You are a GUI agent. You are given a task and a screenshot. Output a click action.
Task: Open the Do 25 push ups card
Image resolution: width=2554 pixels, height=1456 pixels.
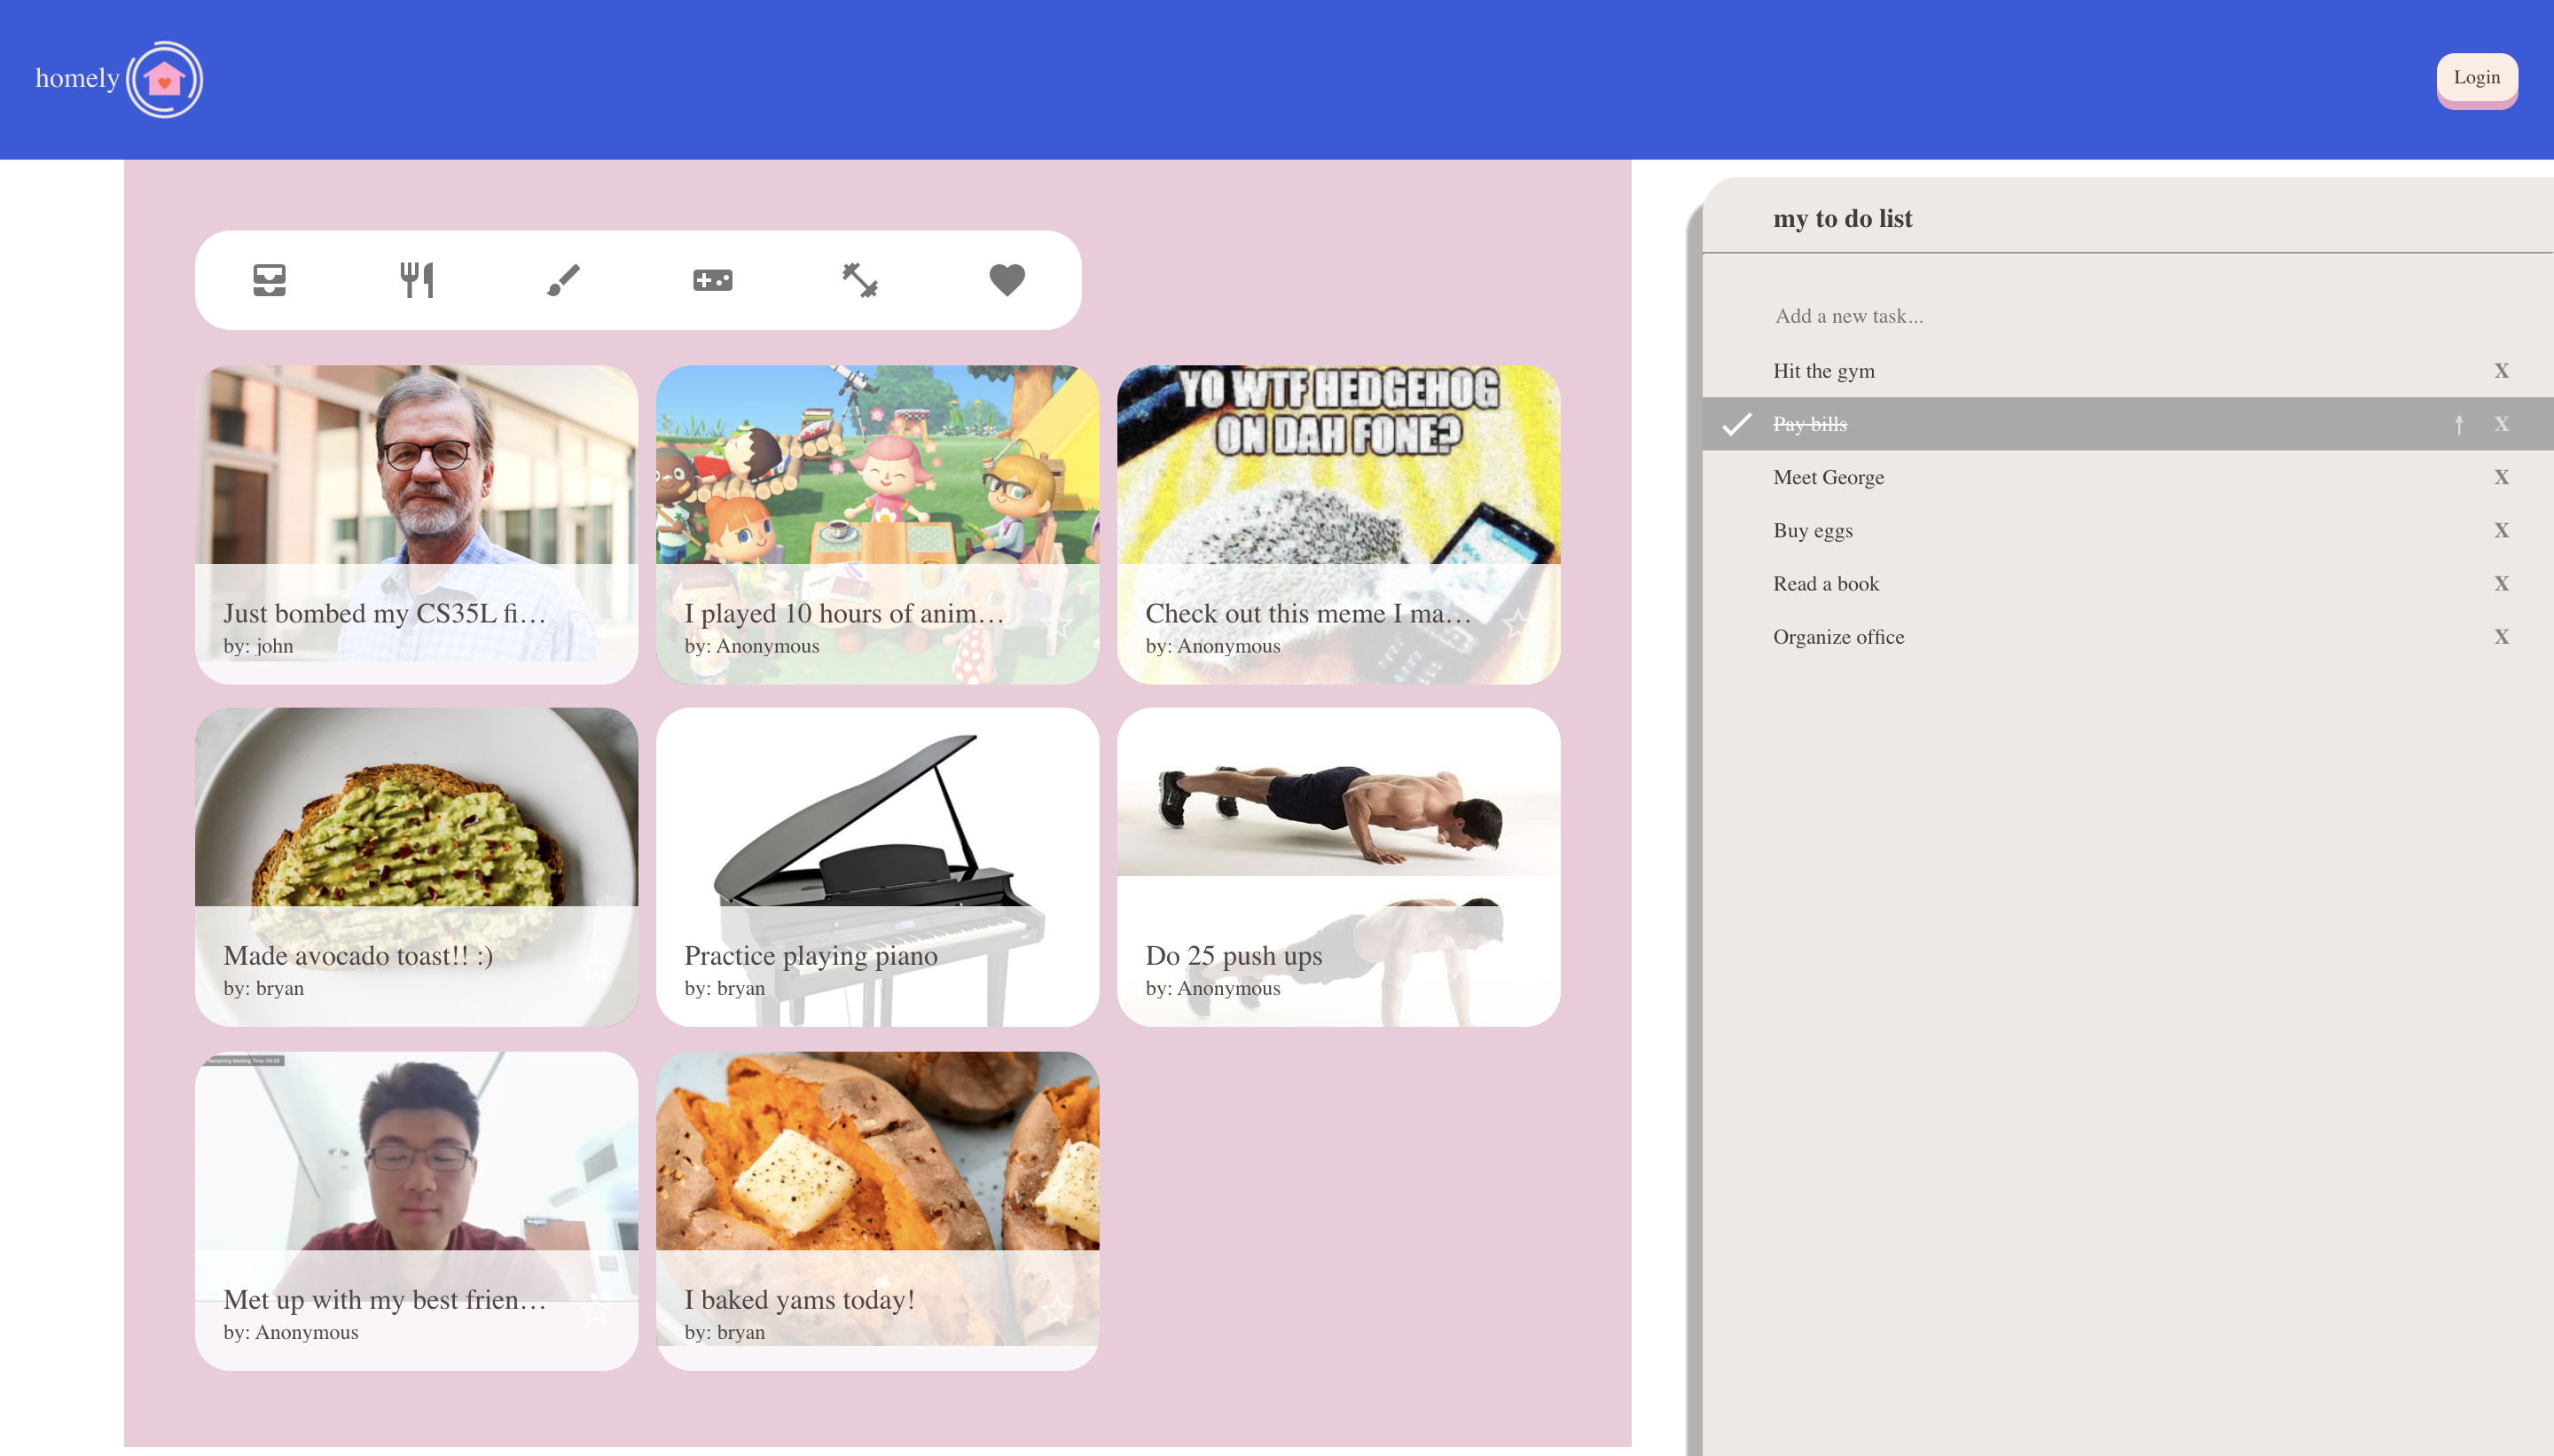coord(1337,866)
